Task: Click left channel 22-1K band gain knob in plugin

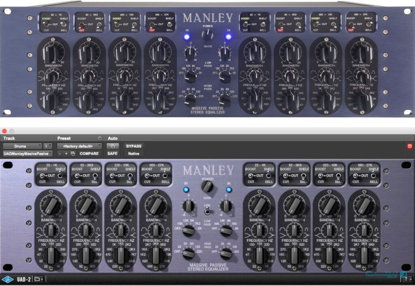Action: 51,206
